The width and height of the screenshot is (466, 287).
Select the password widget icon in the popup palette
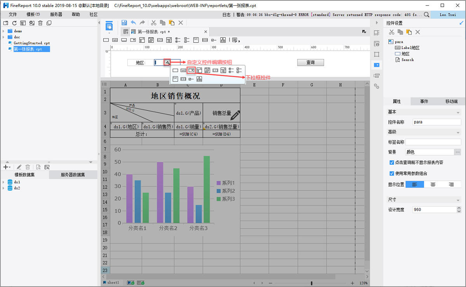coord(183,79)
